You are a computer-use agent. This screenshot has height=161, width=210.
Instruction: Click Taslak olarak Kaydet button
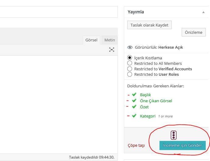[x=149, y=25]
